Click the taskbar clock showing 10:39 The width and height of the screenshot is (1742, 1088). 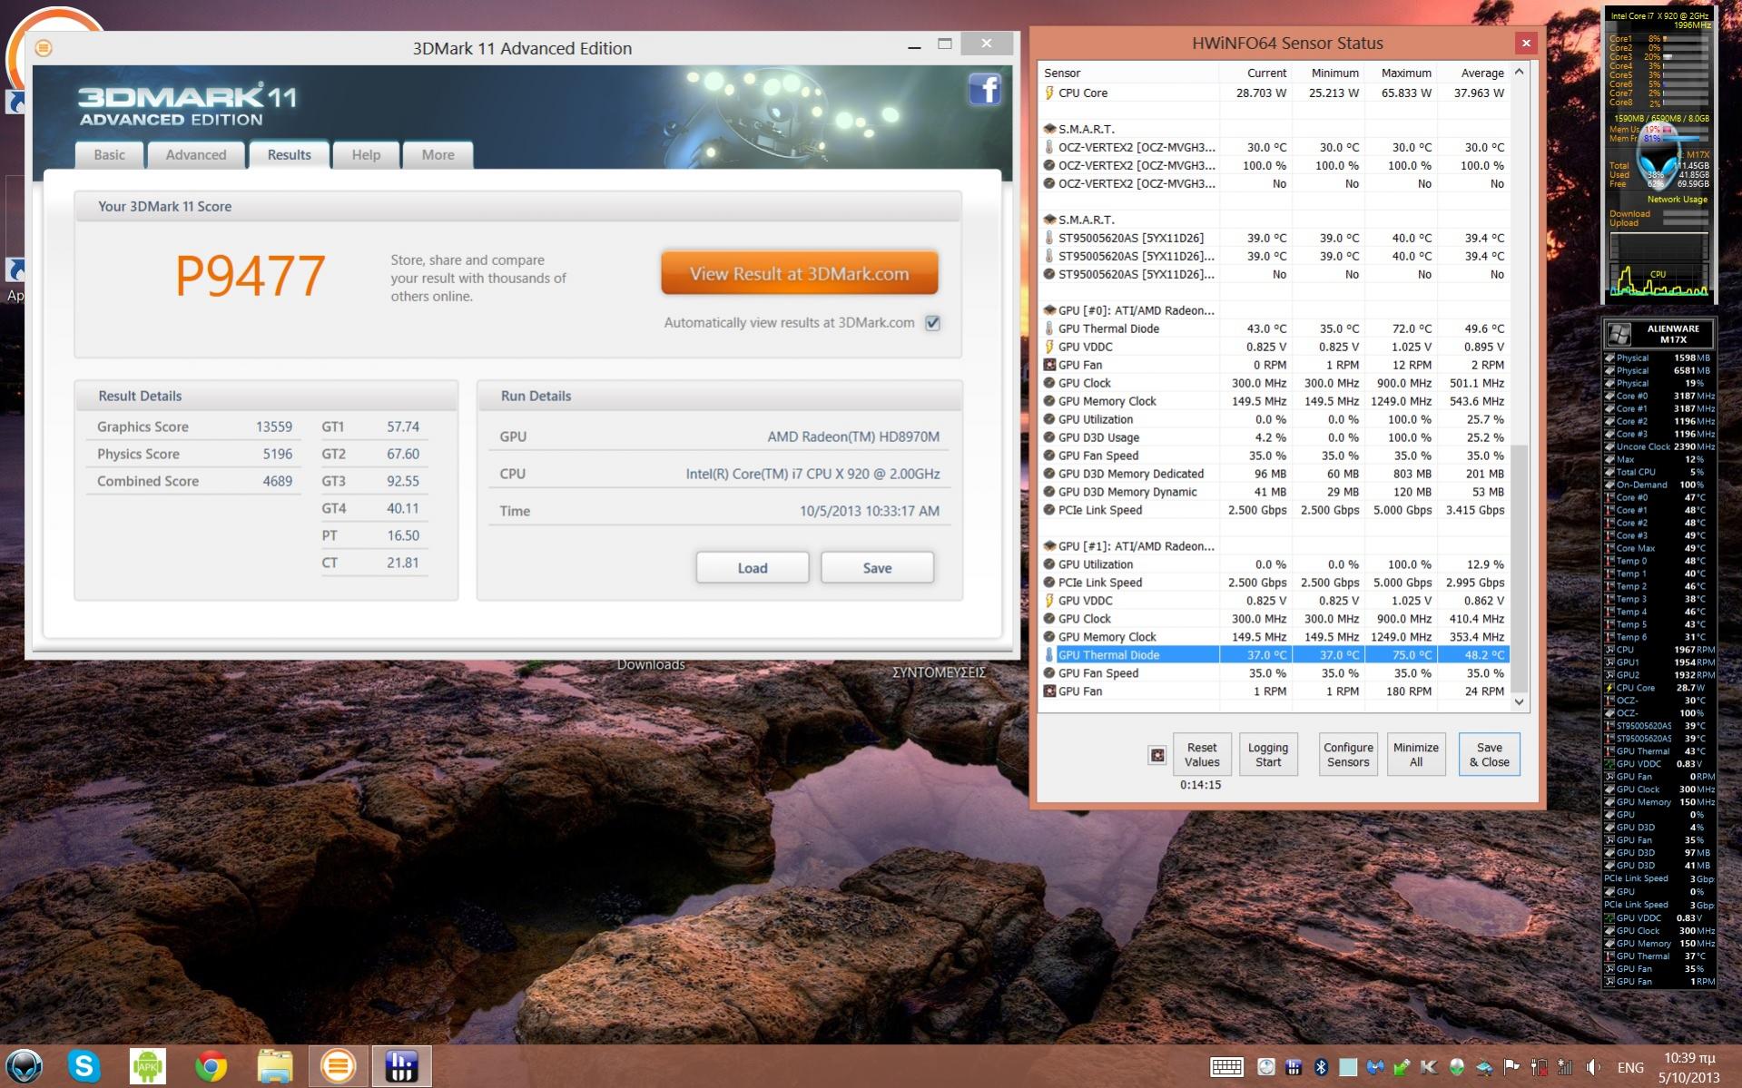click(1689, 1067)
